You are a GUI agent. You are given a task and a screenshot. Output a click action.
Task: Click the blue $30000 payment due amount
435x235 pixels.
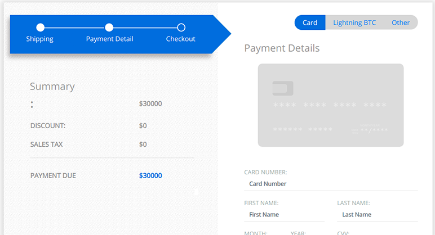150,175
